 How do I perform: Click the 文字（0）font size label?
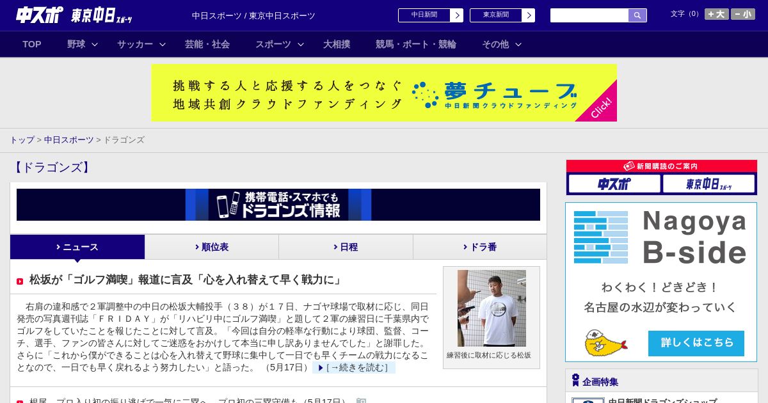pyautogui.click(x=685, y=14)
